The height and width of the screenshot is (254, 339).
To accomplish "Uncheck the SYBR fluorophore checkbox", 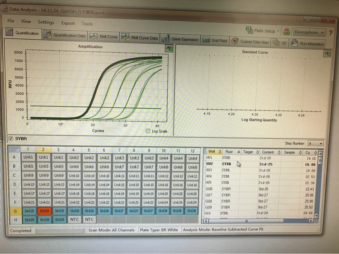I will click(10, 139).
